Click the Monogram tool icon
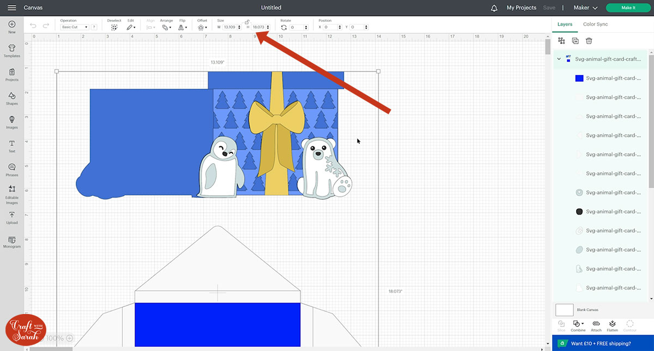This screenshot has width=654, height=351. tap(11, 241)
